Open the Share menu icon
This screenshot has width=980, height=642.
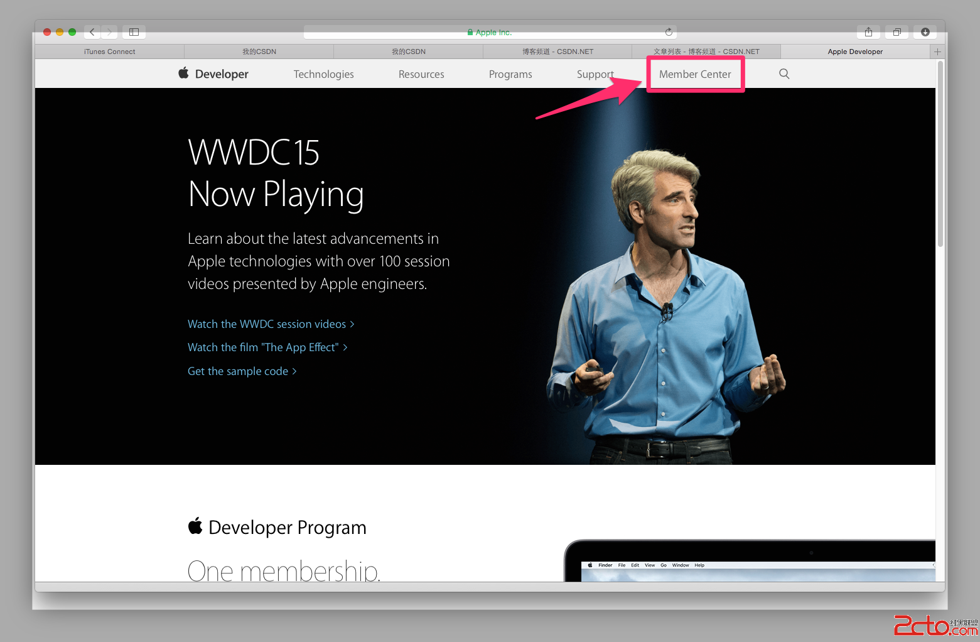868,31
